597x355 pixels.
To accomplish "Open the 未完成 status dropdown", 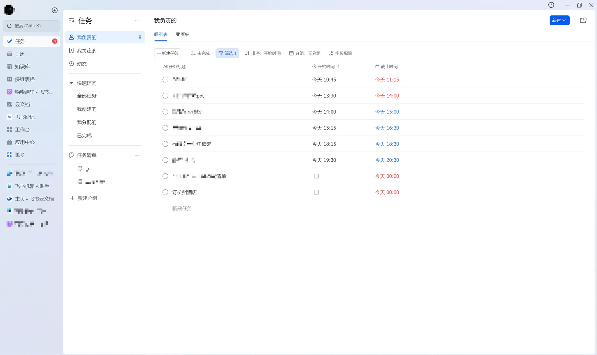I will [200, 53].
